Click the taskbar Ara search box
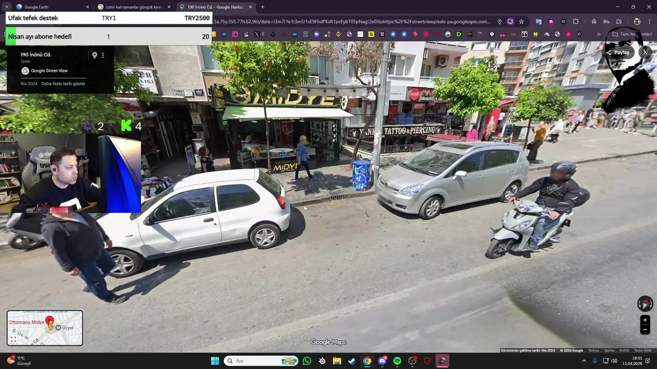Image resolution: width=657 pixels, height=369 pixels. (x=262, y=361)
